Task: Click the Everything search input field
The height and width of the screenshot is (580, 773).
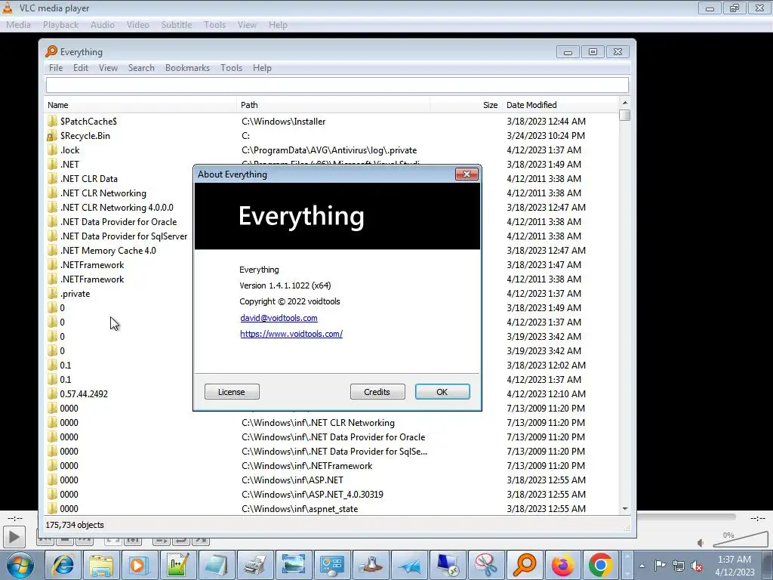Action: (x=337, y=85)
